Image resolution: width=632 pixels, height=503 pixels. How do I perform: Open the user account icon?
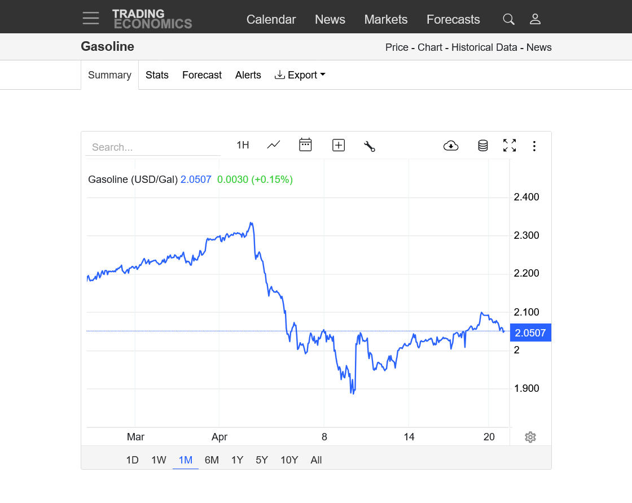(x=535, y=19)
